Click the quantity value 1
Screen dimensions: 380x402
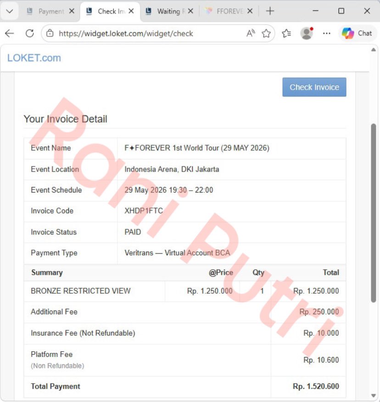[x=262, y=291]
